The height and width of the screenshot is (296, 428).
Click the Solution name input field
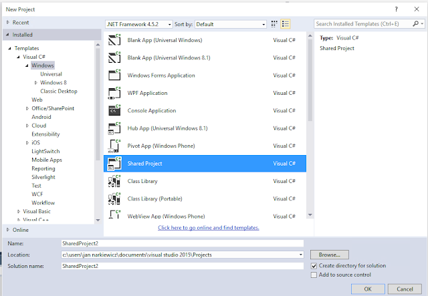183,266
